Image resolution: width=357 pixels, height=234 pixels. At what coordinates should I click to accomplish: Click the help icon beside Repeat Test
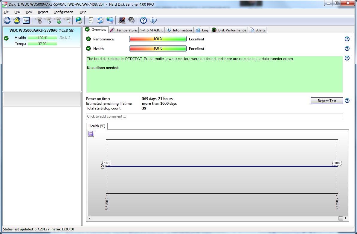tap(347, 101)
